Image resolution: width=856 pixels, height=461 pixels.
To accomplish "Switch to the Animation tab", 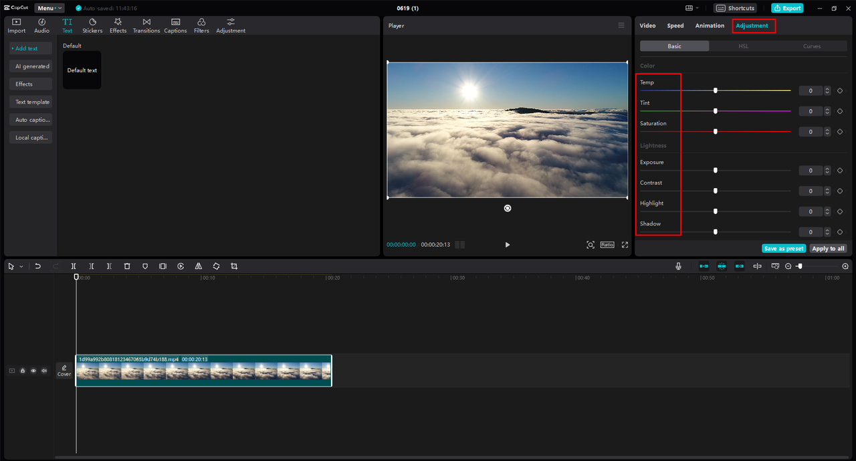I will click(710, 25).
